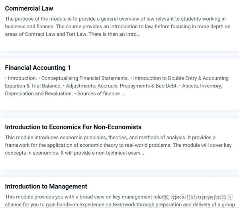
Task: Open the Commercial Law module title
Action: pos(29,8)
